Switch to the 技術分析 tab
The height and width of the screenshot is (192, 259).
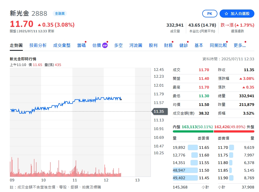(38, 46)
